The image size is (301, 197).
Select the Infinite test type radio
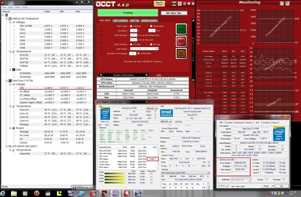(131, 26)
